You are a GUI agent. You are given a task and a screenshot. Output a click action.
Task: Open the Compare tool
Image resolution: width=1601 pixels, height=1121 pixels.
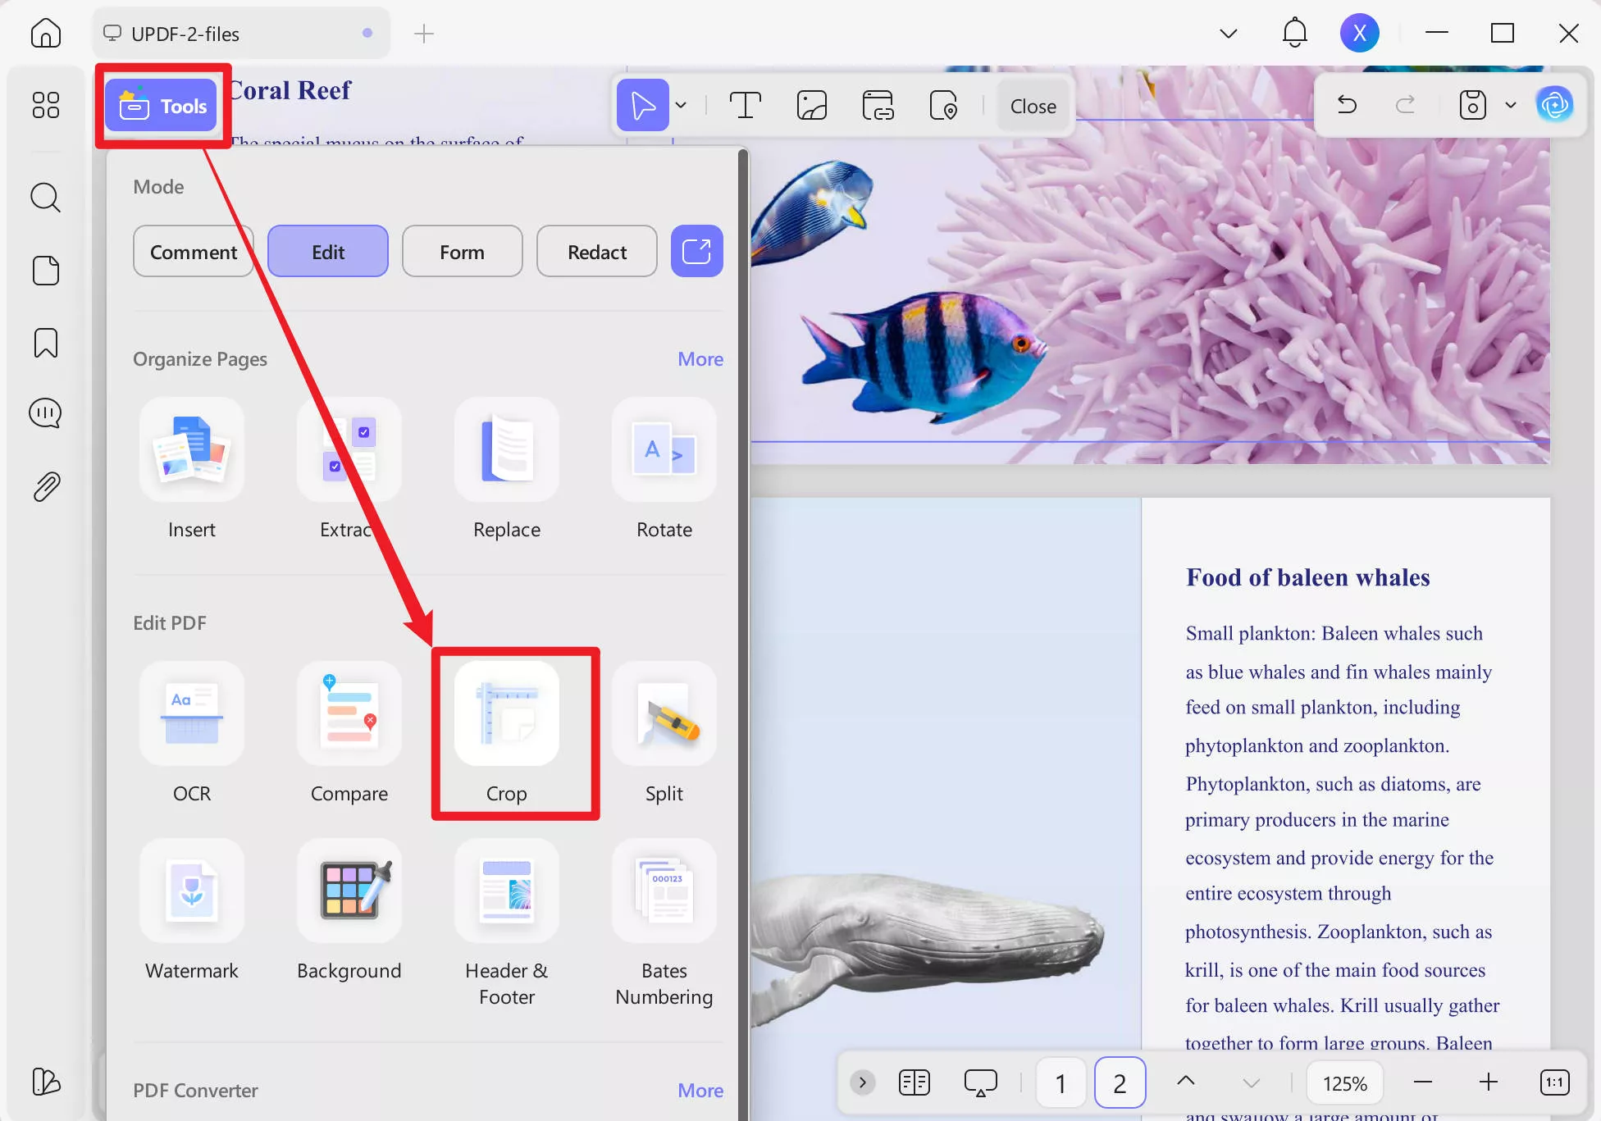coord(349,714)
